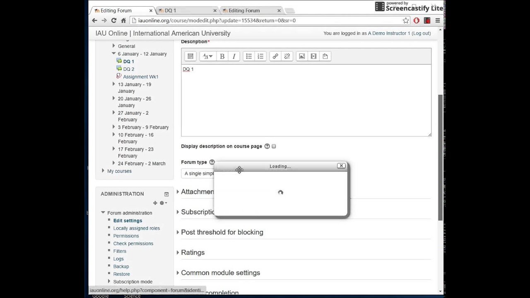530x298 pixels.
Task: Open the Edit settings link
Action: point(128,221)
